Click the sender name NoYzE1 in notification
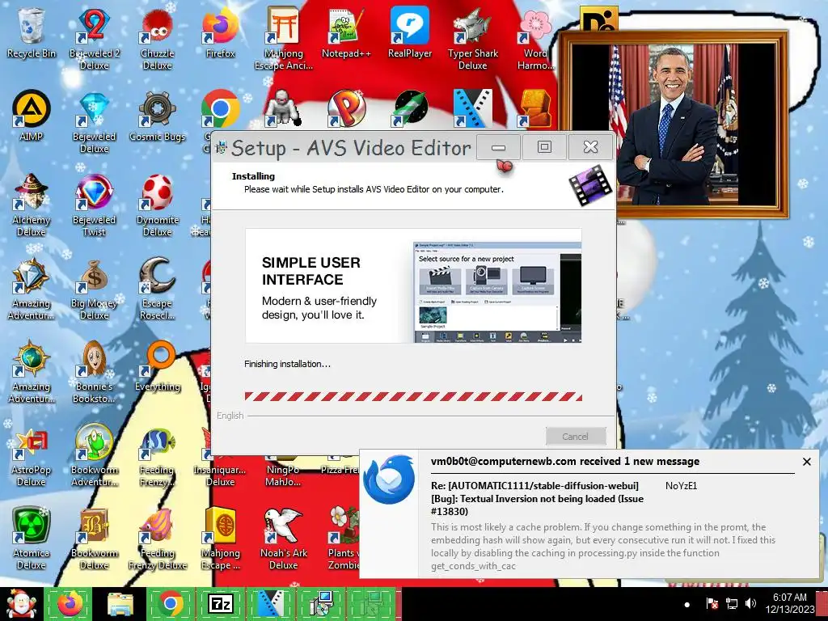 [x=681, y=486]
